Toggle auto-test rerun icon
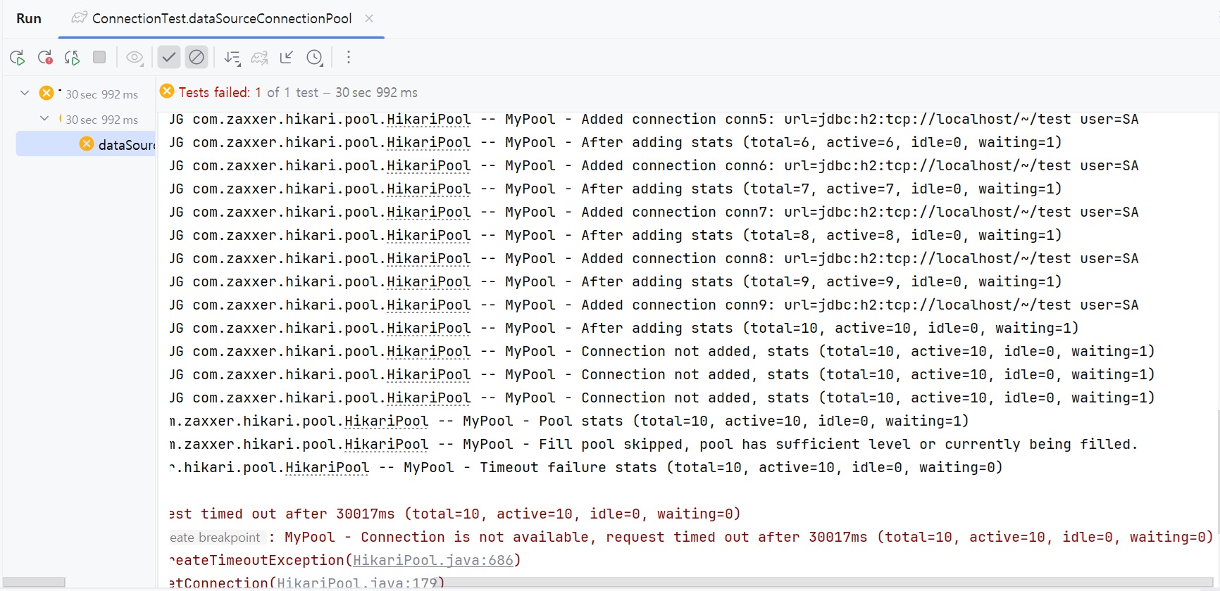 (72, 58)
